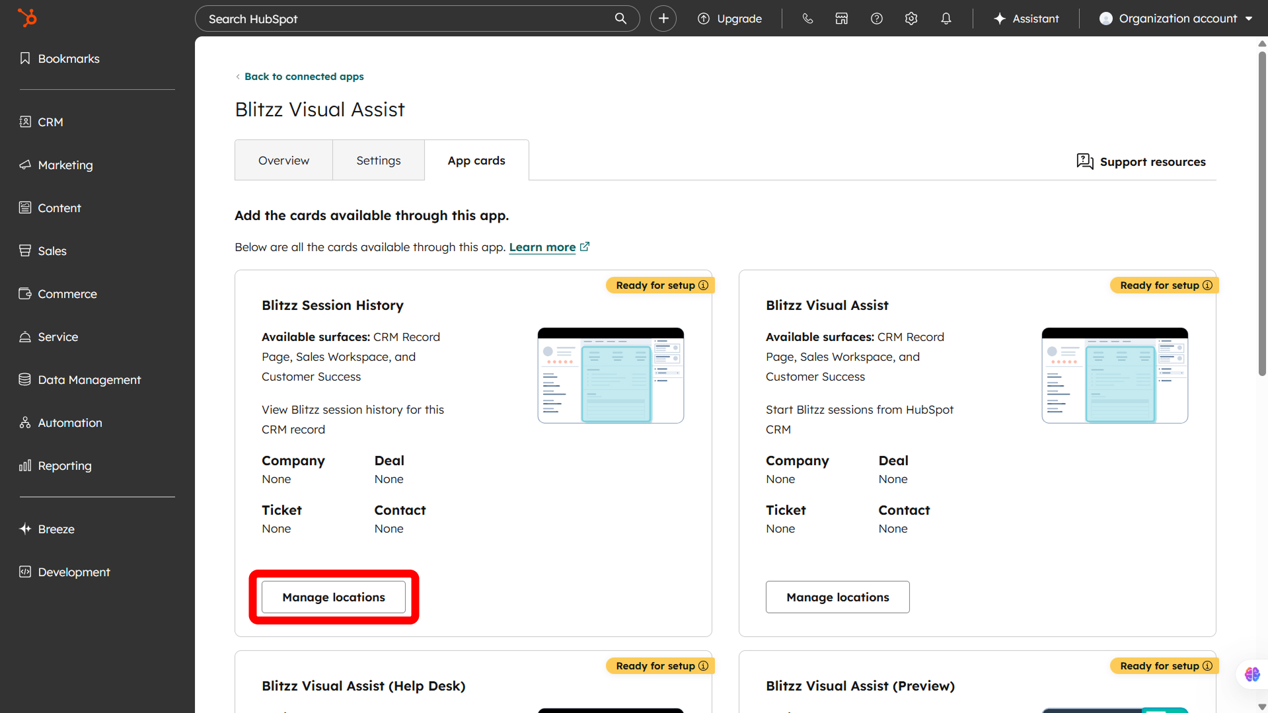
Task: Open Support resources
Action: coord(1141,162)
